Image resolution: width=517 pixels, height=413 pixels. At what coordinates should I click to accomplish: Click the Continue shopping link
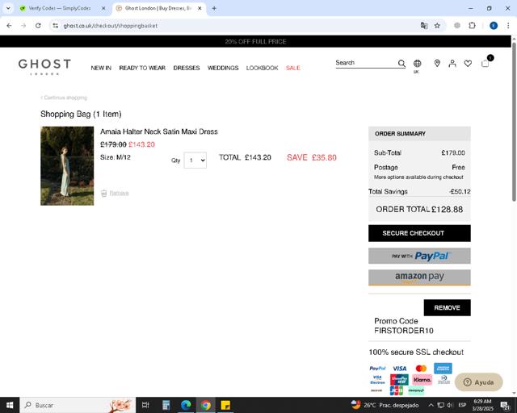coord(64,98)
